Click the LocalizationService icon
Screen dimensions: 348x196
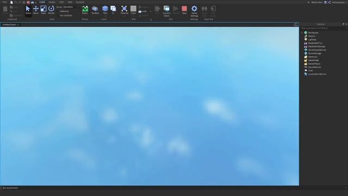click(306, 74)
